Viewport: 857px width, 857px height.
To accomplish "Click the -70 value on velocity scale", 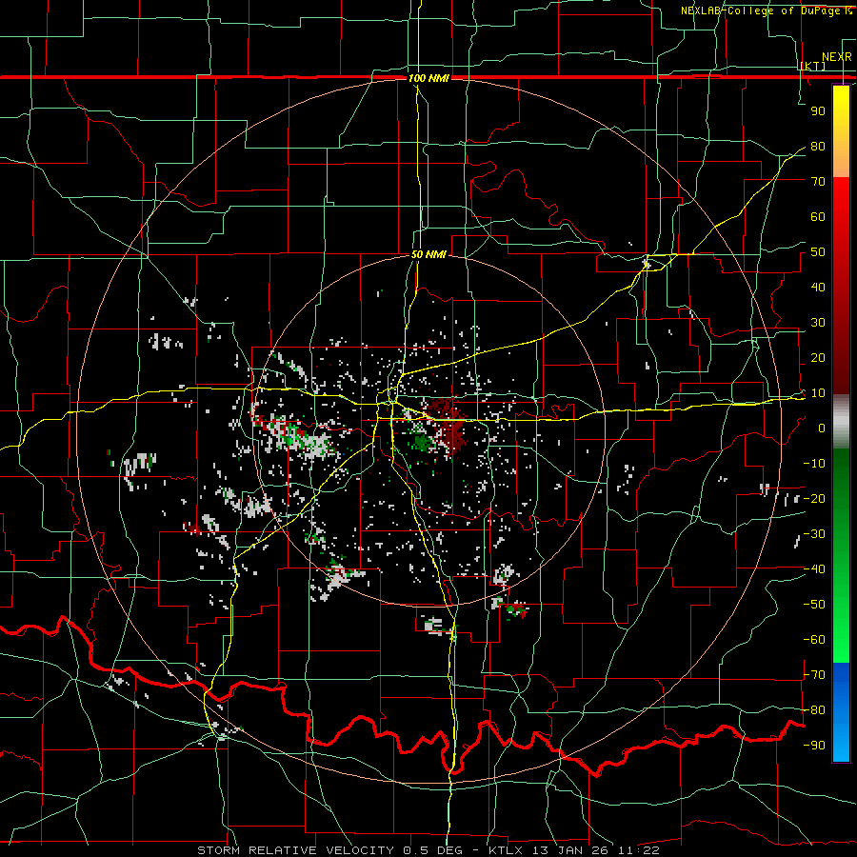I will 814,675.
